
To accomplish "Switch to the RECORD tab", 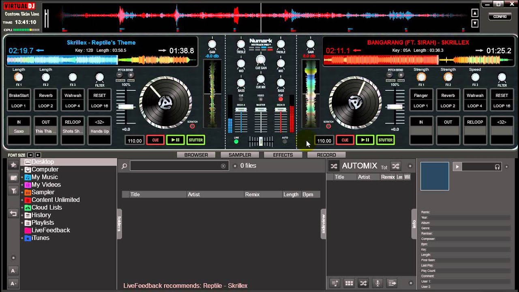I will coord(326,155).
